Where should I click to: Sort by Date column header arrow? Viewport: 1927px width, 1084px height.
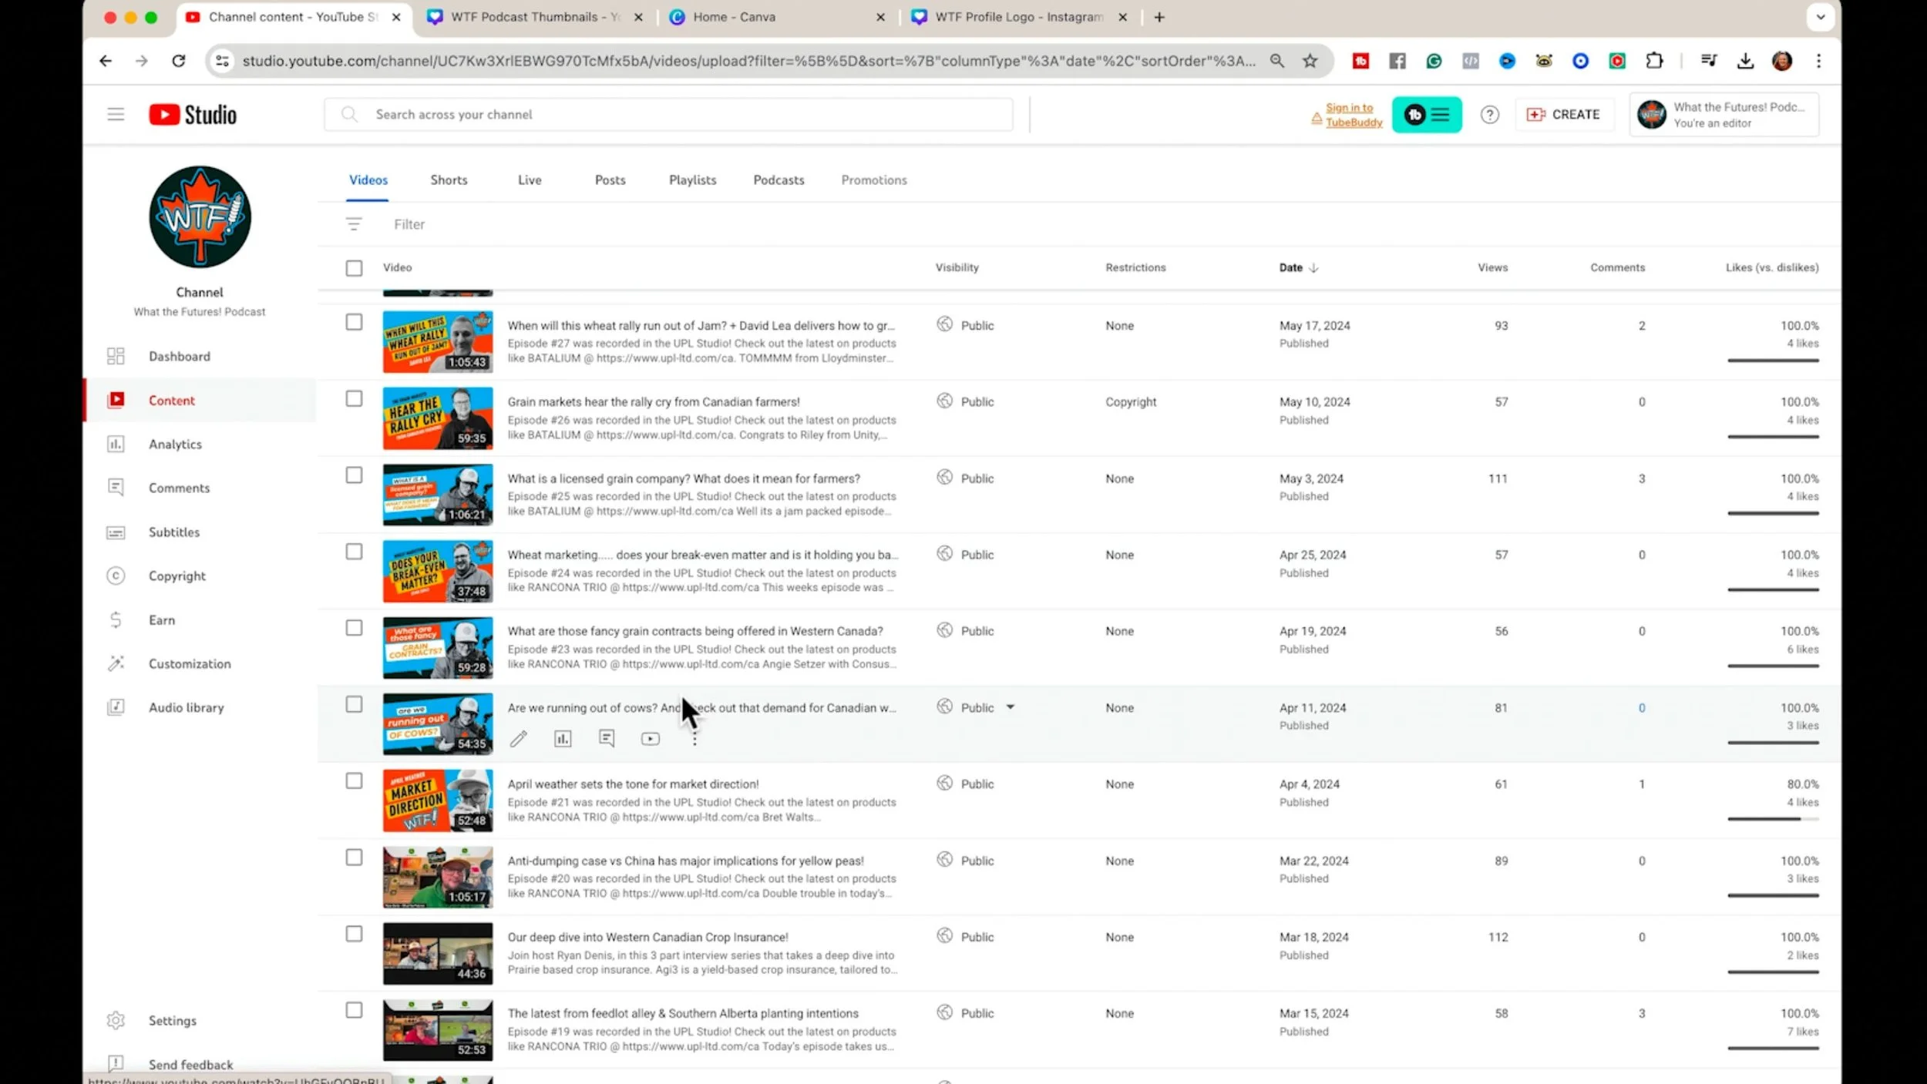pos(1313,267)
